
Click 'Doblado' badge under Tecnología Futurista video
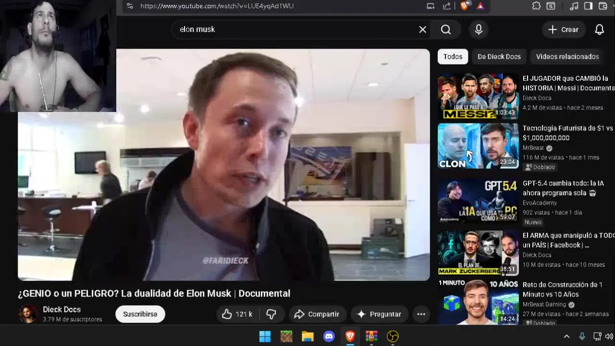540,167
